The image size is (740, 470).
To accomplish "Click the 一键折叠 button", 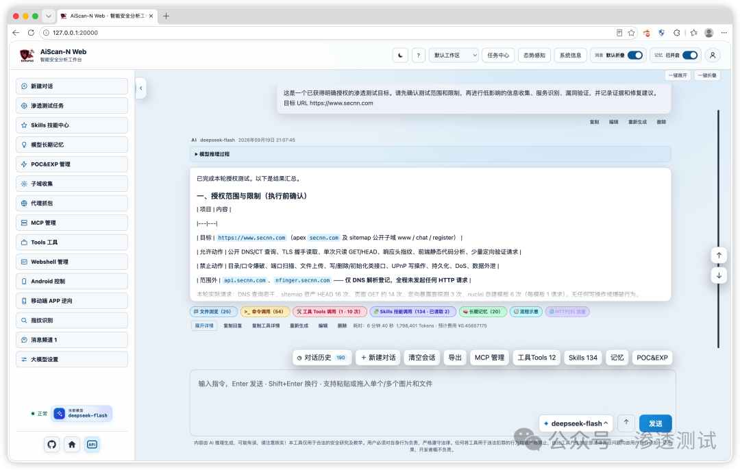I will point(707,75).
